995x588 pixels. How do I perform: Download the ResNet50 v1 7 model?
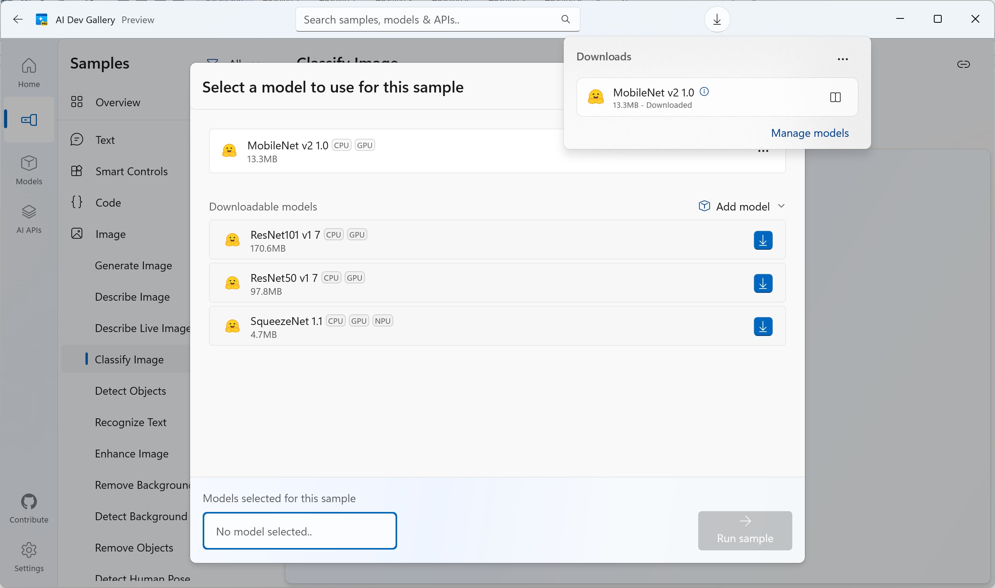click(x=763, y=283)
